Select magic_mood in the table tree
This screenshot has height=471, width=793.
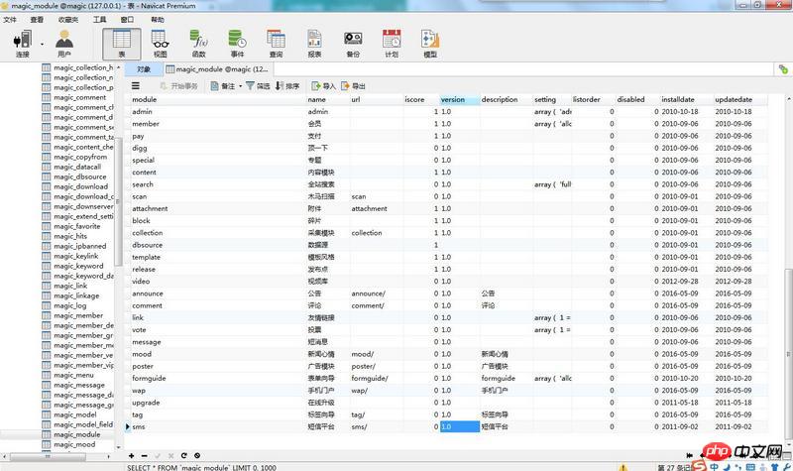point(74,444)
